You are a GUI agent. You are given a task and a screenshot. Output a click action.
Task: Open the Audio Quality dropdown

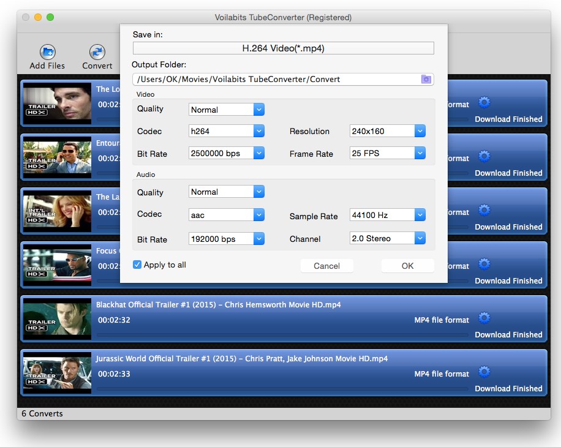(227, 192)
